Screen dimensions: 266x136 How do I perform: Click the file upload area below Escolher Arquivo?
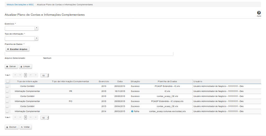[89, 54]
